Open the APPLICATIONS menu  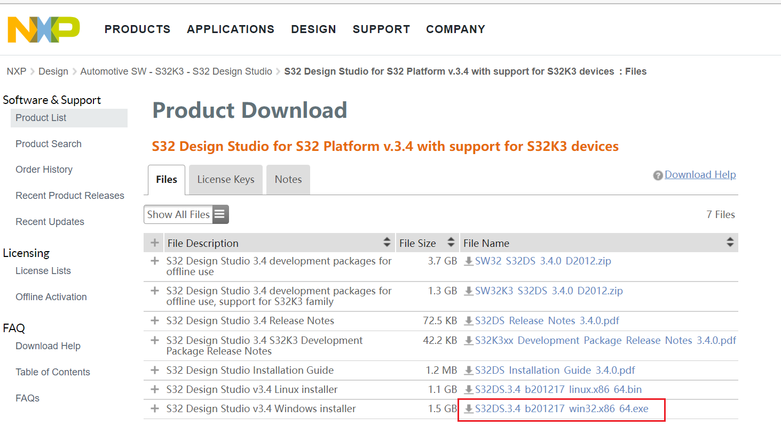[x=231, y=29]
